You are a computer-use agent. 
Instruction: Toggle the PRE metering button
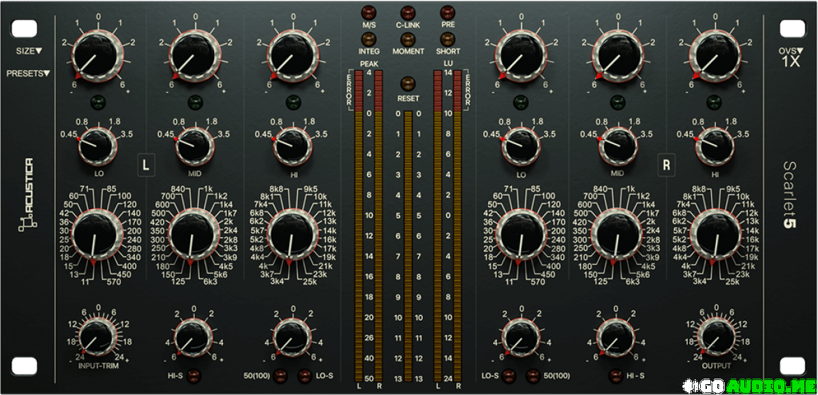[x=447, y=12]
